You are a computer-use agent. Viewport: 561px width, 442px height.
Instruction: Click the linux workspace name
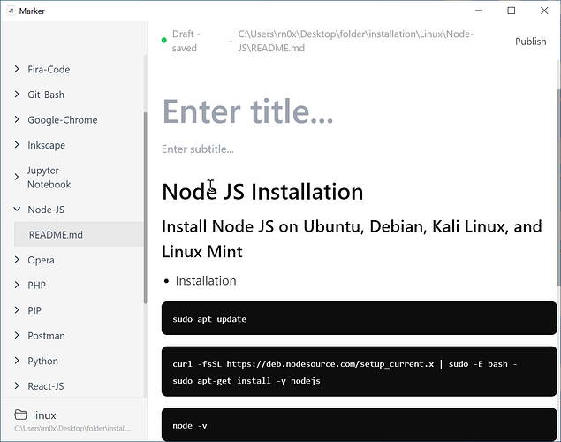coord(44,415)
